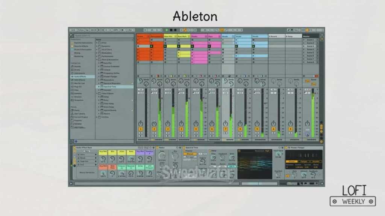Click the Tap tempo button
This screenshot has height=216, width=385.
[x=87, y=30]
